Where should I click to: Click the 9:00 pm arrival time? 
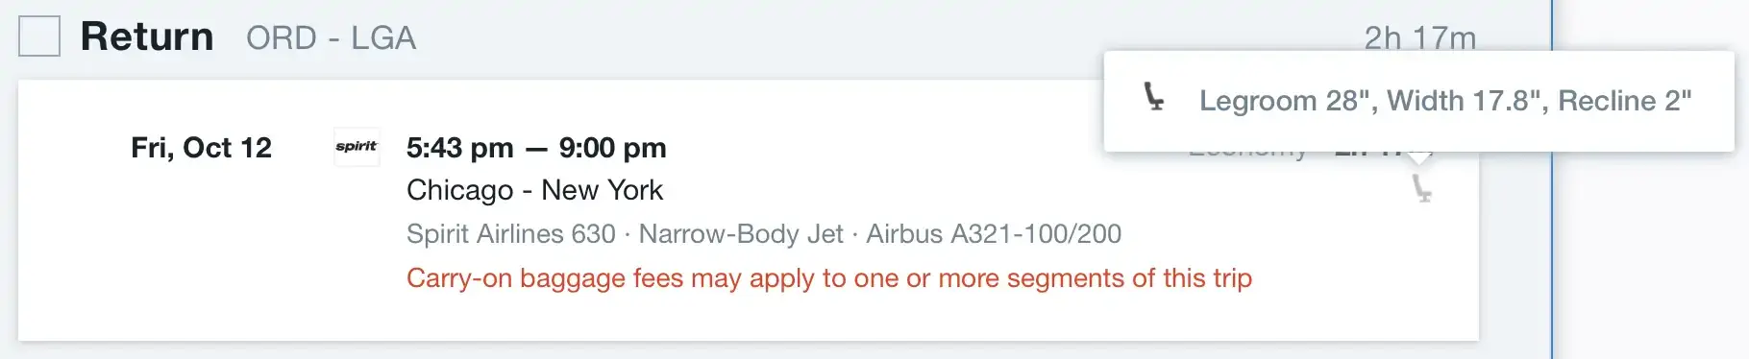pyautogui.click(x=612, y=148)
